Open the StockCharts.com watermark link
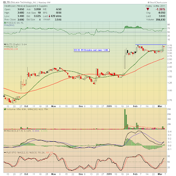 click(x=157, y=3)
